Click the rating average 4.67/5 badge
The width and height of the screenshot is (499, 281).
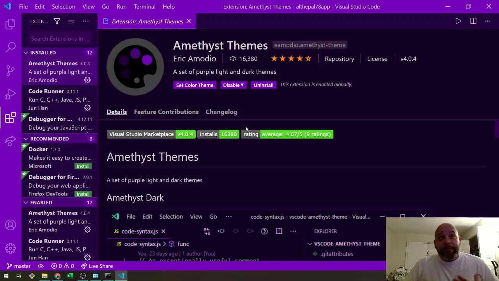point(287,134)
